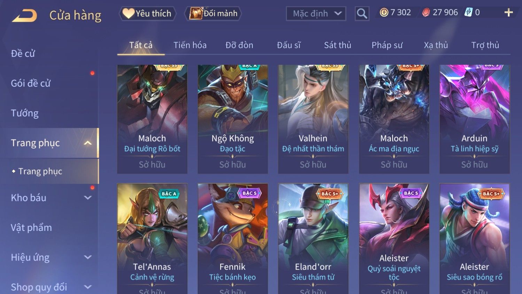Click the red ruby gem icon
This screenshot has width=522, height=294.
426,13
